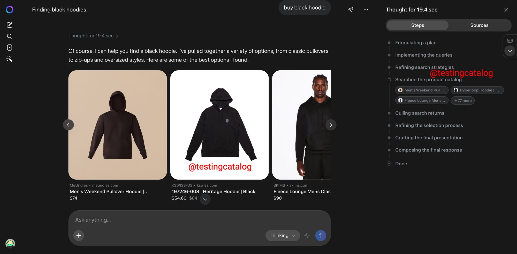This screenshot has height=254, width=517.
Task: Open the Hyperloop Hoodie source chip
Action: 477,90
